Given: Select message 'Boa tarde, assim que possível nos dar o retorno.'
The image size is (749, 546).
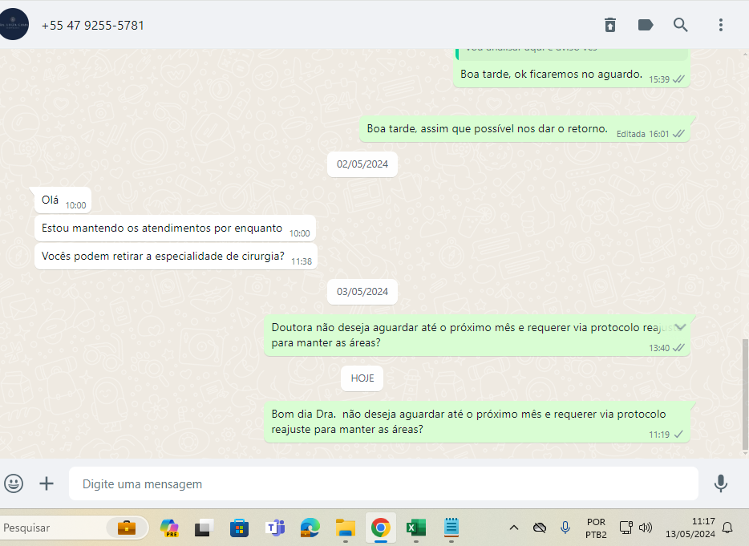Looking at the screenshot, I should coord(524,129).
